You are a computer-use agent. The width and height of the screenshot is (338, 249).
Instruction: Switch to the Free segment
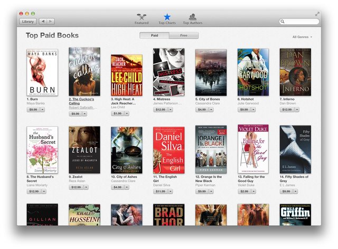(184, 35)
